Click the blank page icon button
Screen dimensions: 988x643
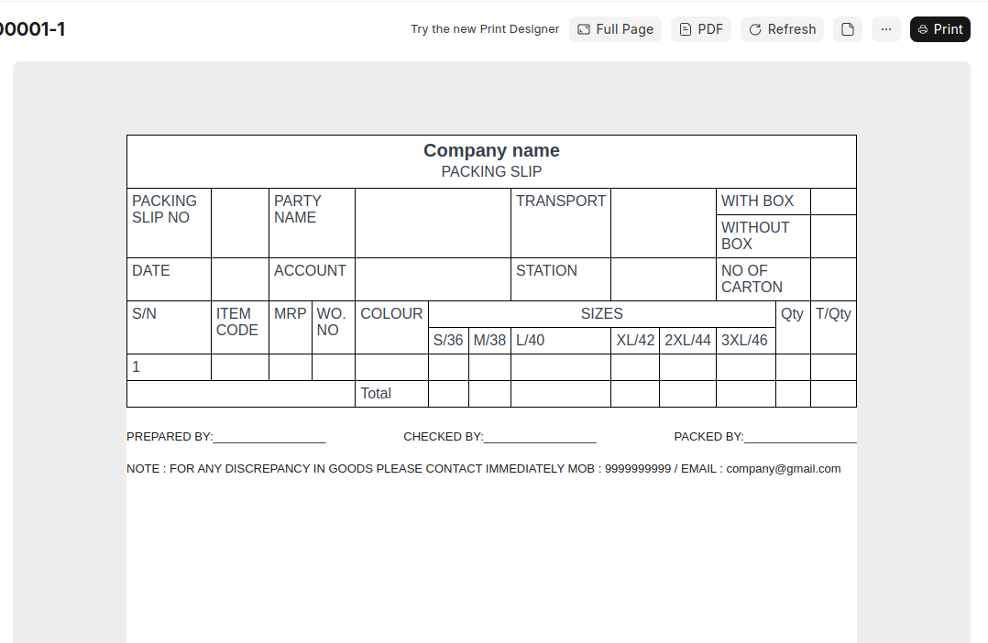click(x=847, y=29)
